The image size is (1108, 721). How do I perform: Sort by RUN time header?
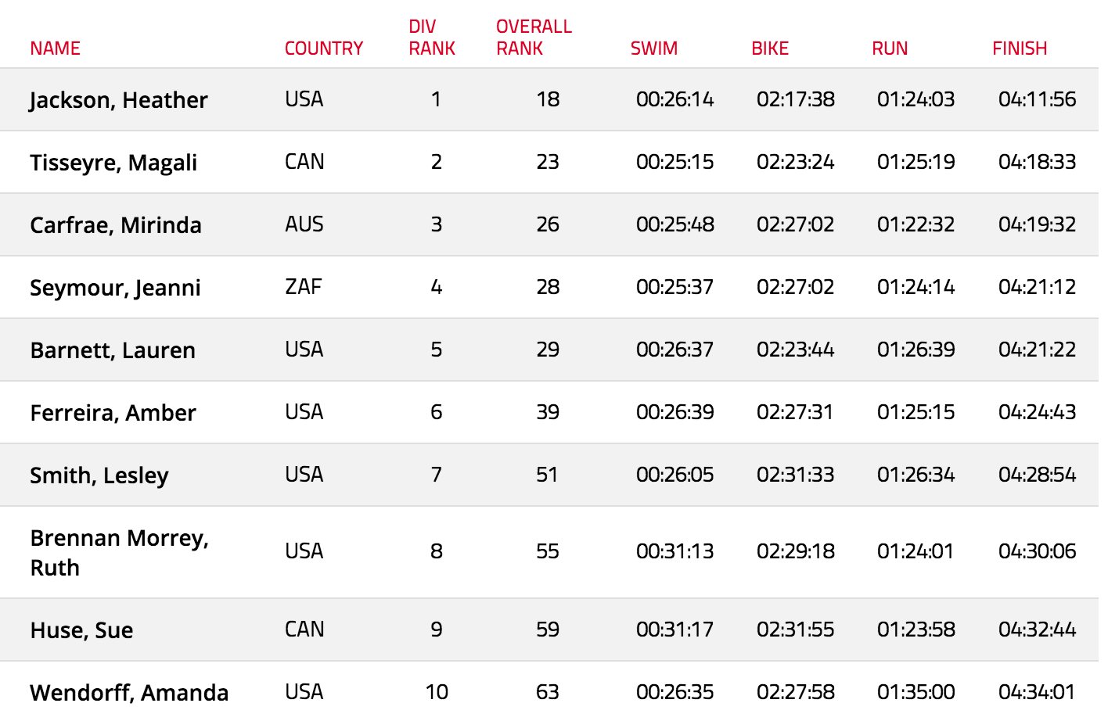pos(890,48)
